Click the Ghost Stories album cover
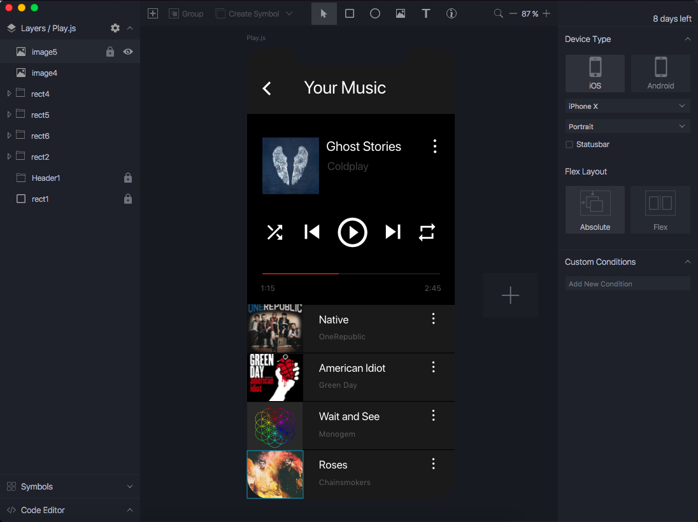 coord(290,166)
